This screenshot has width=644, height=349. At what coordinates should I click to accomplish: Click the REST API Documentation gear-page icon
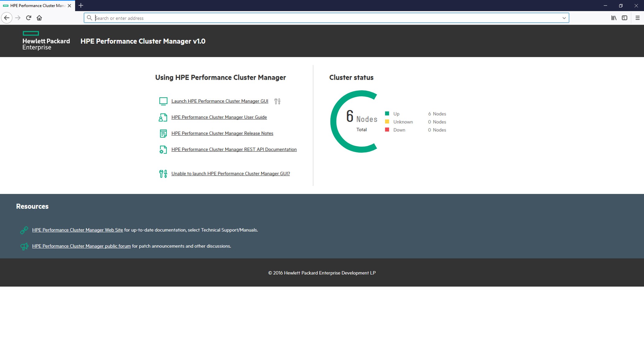[x=163, y=150]
